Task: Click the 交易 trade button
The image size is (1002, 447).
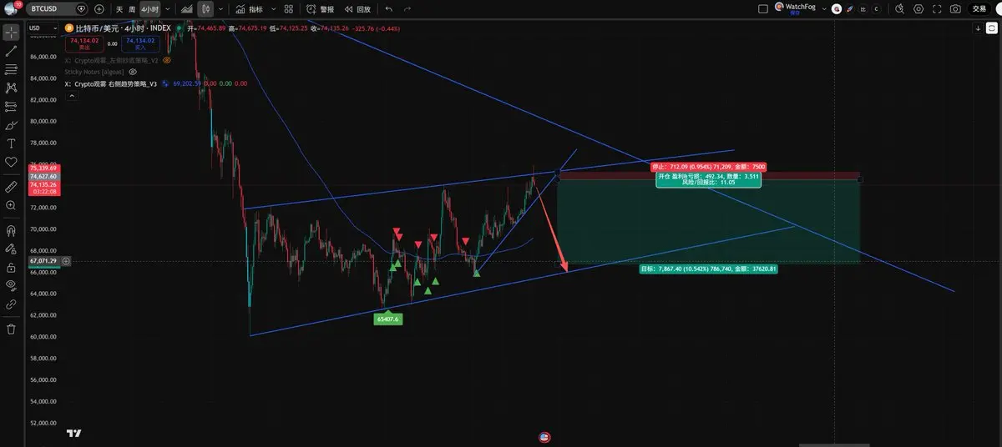Action: (979, 9)
